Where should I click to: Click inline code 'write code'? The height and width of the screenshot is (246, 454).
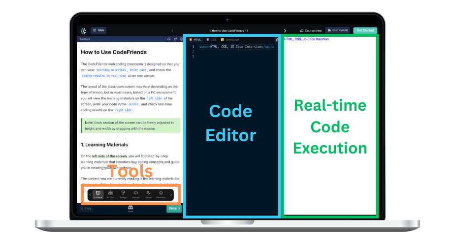(138, 70)
